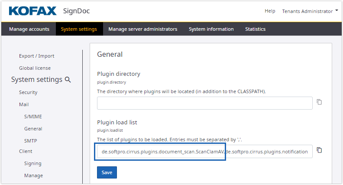Open Manage server administrators tab
The height and width of the screenshot is (185, 343).
[142, 29]
